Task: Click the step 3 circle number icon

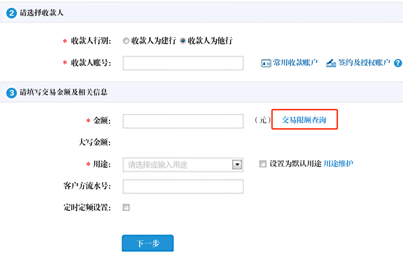Action: [12, 93]
